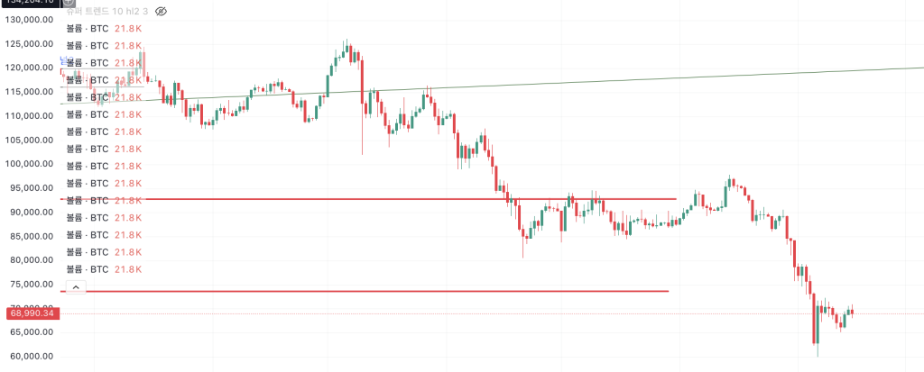Select the upper red horizontal line
This screenshot has height=372, width=924.
click(x=406, y=199)
